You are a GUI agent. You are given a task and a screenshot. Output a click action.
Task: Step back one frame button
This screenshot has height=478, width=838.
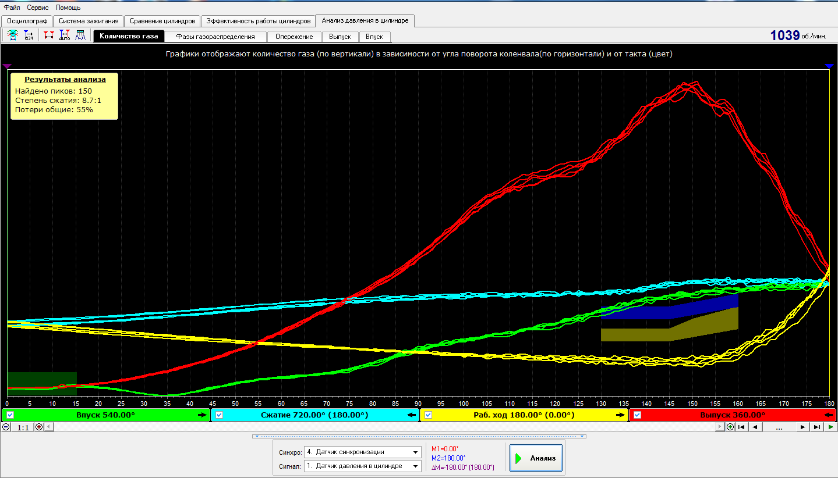point(755,427)
